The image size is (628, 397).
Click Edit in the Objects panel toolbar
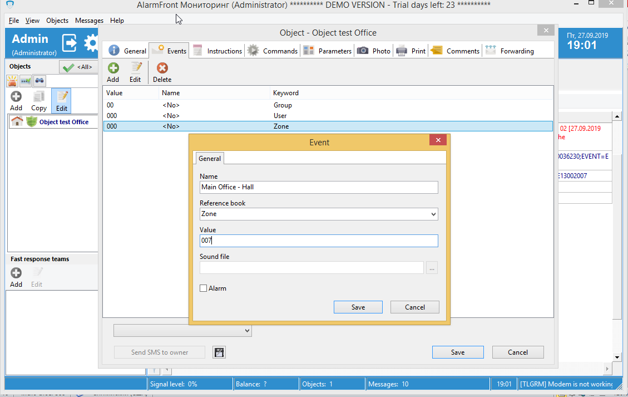pos(61,101)
